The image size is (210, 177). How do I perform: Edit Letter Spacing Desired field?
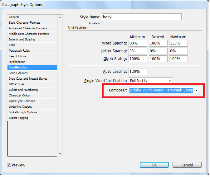[x=158, y=51]
